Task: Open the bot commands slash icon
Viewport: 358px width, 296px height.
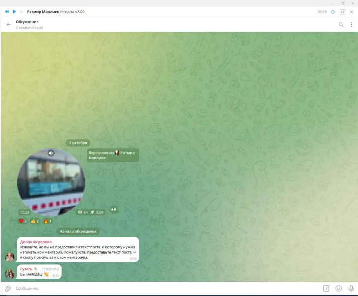Action: tap(326, 288)
